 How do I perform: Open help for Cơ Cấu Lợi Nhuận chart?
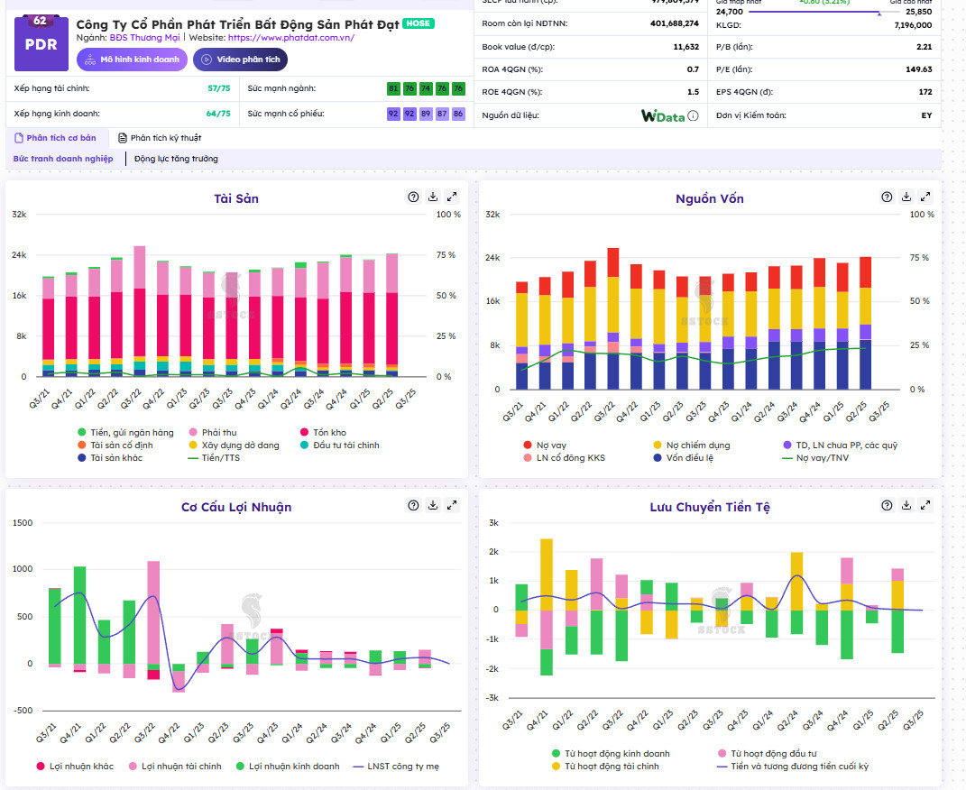(x=413, y=505)
